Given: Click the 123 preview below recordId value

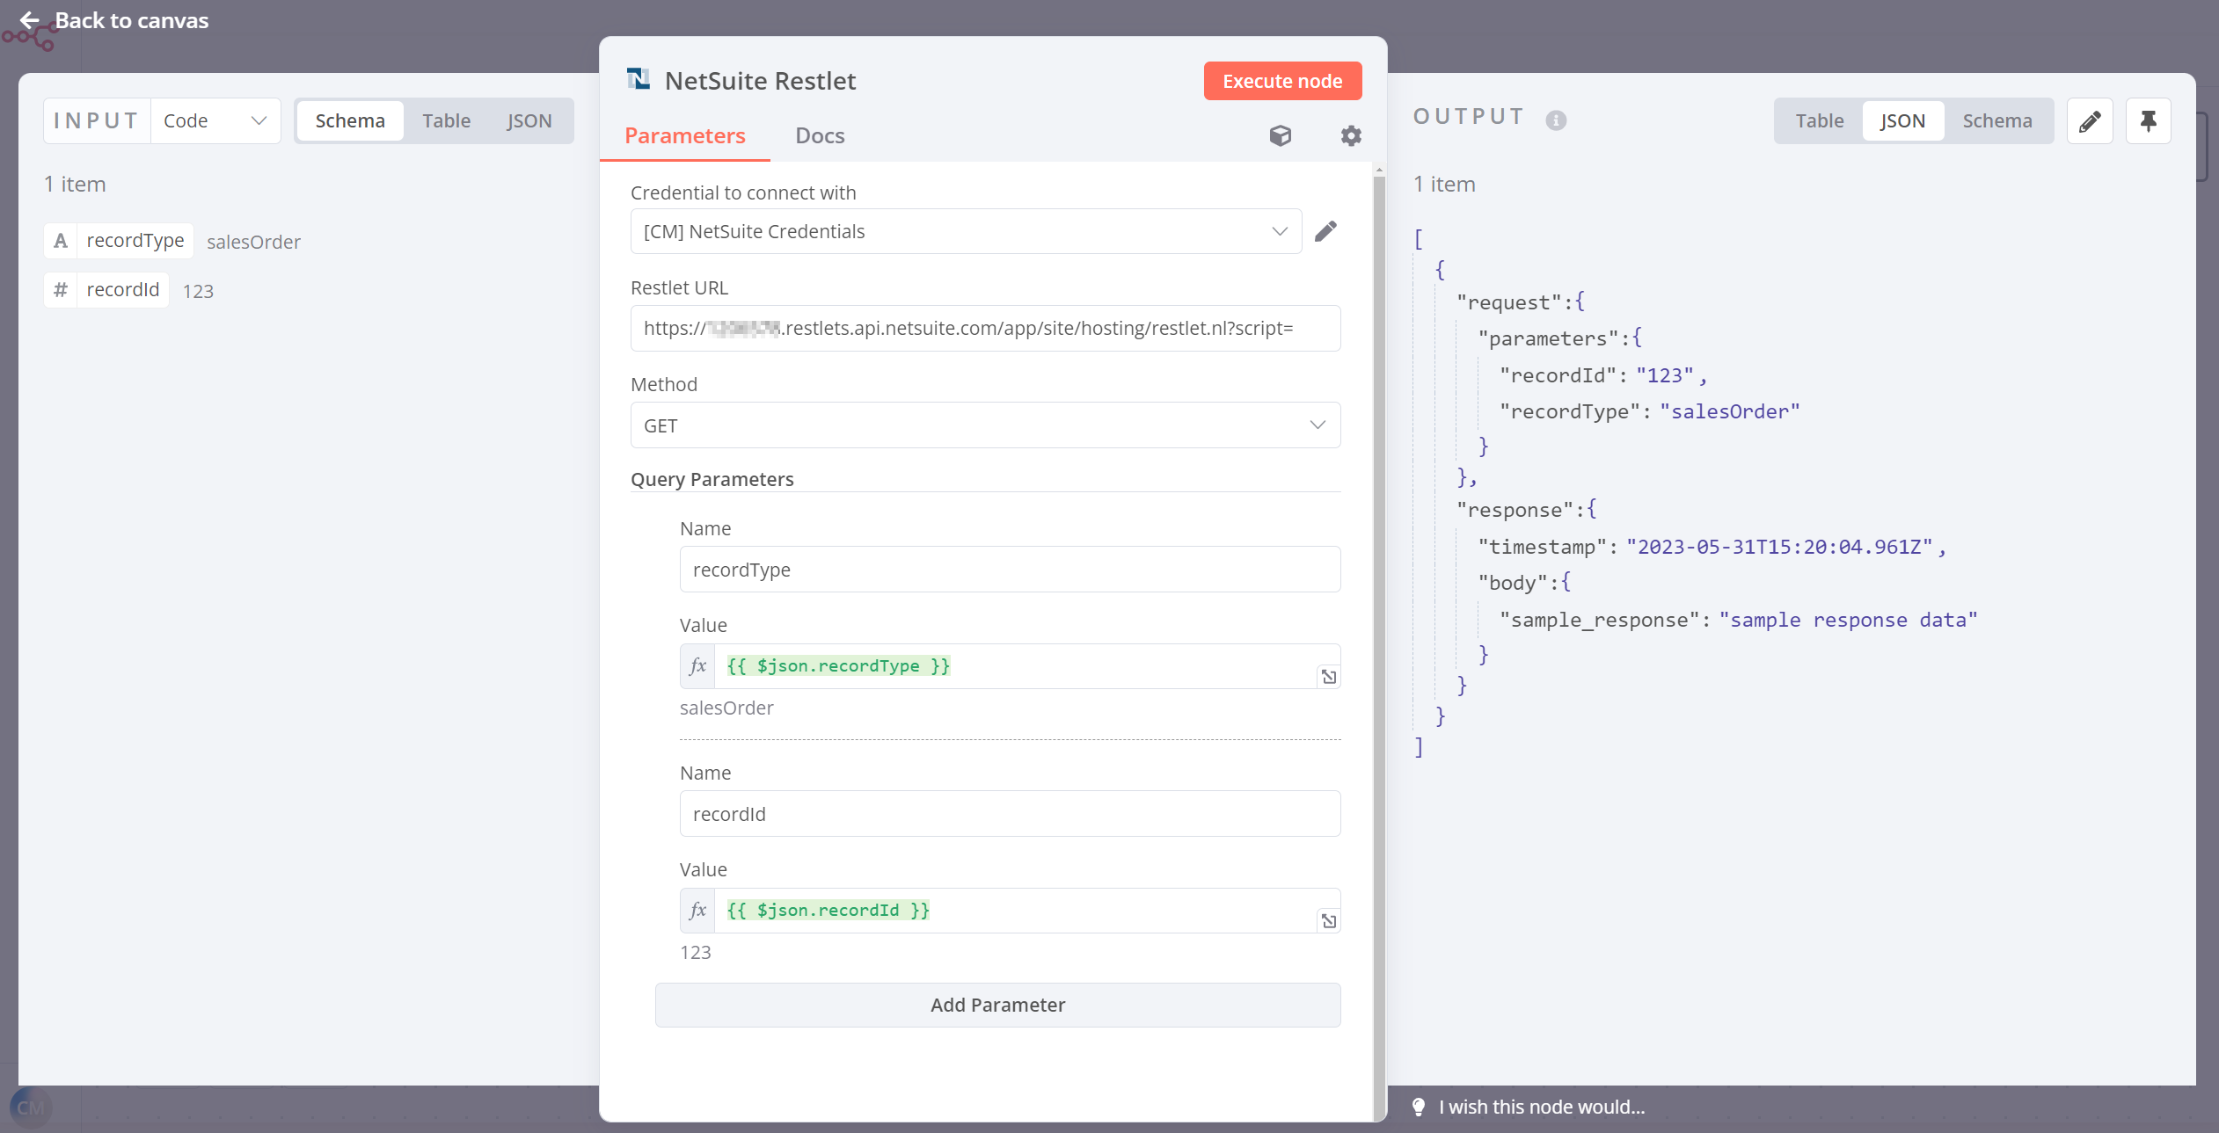Looking at the screenshot, I should [696, 953].
